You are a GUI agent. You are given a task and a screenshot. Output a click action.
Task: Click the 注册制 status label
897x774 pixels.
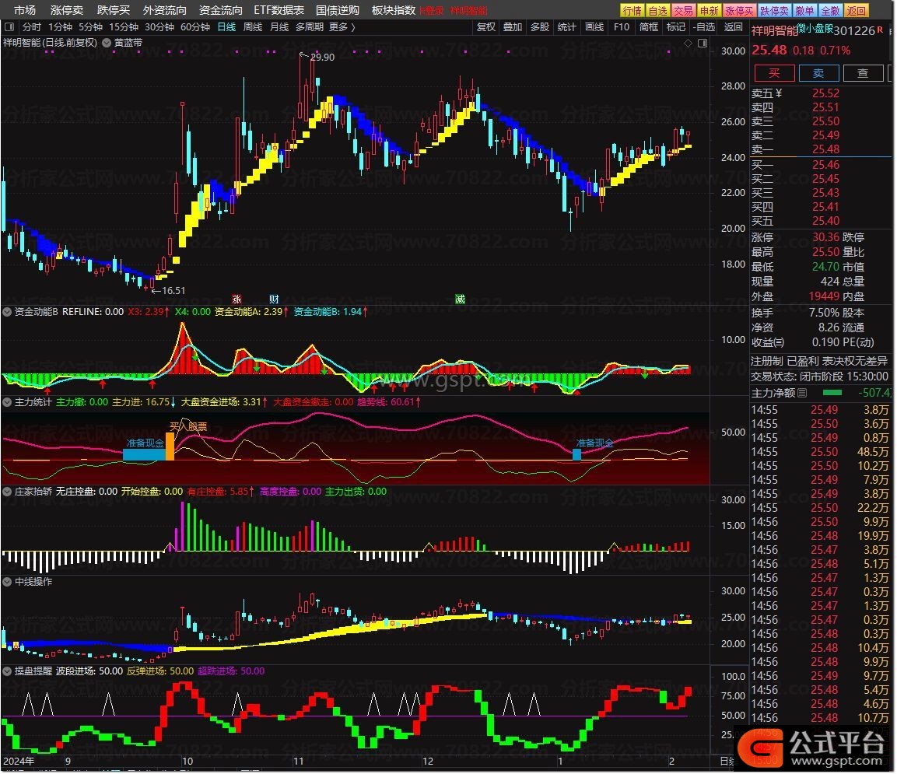[x=767, y=362]
